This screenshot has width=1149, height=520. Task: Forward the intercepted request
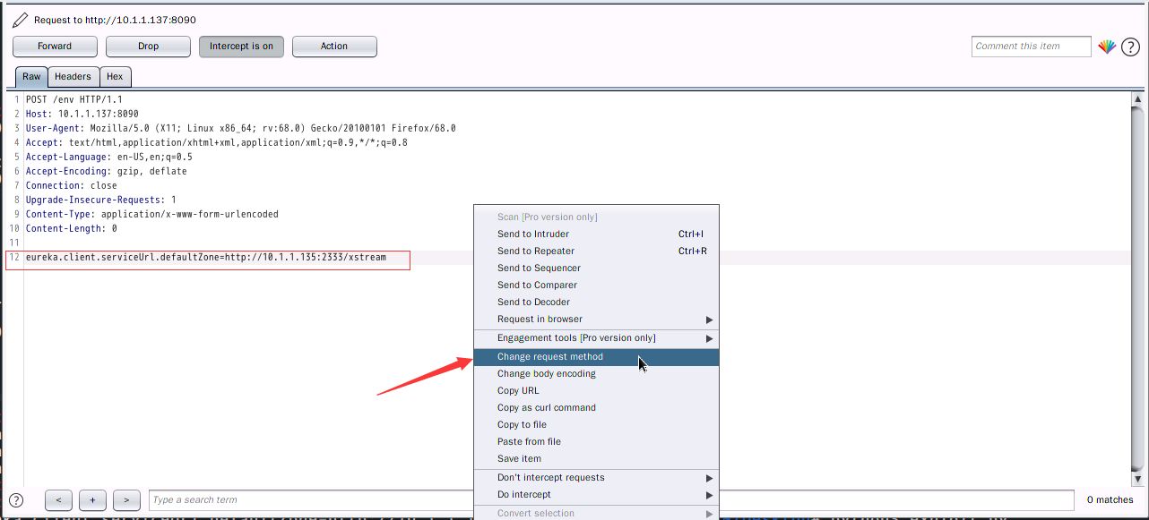(55, 47)
